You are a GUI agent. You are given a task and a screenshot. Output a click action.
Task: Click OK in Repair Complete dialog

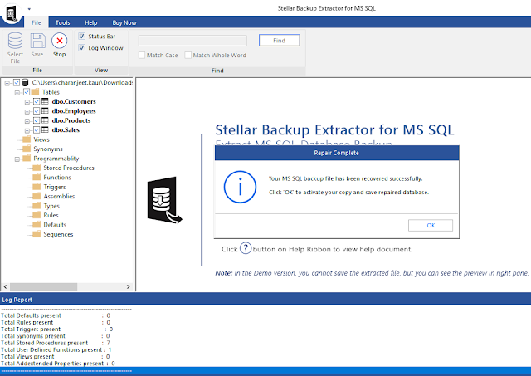pos(431,225)
